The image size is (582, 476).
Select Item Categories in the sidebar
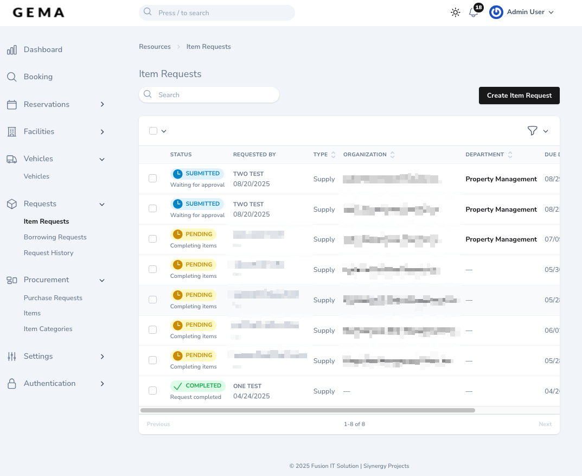[48, 329]
